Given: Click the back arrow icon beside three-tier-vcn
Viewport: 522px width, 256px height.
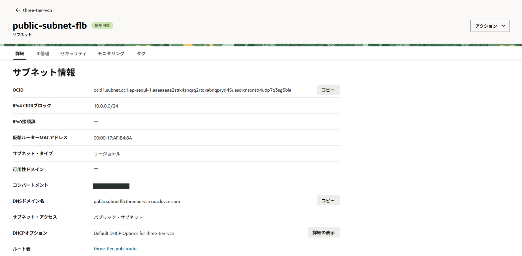Looking at the screenshot, I should click(18, 10).
